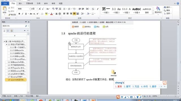Click the Replace (替换) icon
The height and width of the screenshot is (101, 181).
[x=165, y=10]
